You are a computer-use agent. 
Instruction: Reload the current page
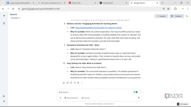pos(13,9)
